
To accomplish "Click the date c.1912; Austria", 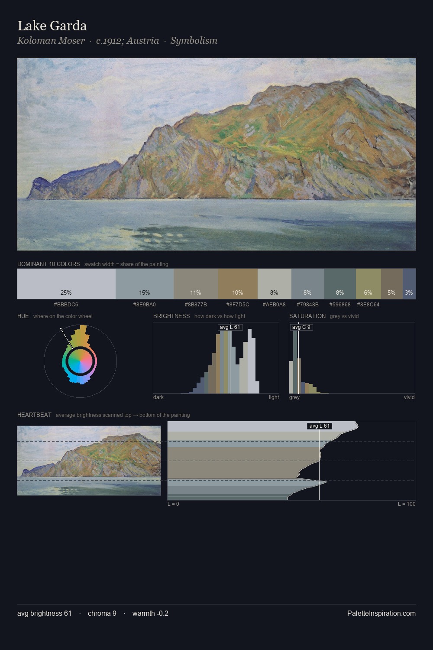I will (x=127, y=40).
